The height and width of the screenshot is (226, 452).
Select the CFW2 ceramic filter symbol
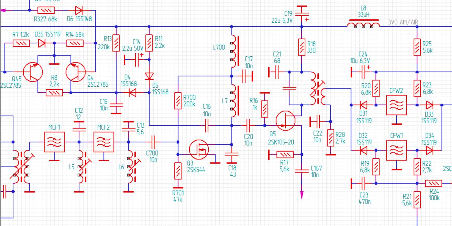tap(396, 105)
